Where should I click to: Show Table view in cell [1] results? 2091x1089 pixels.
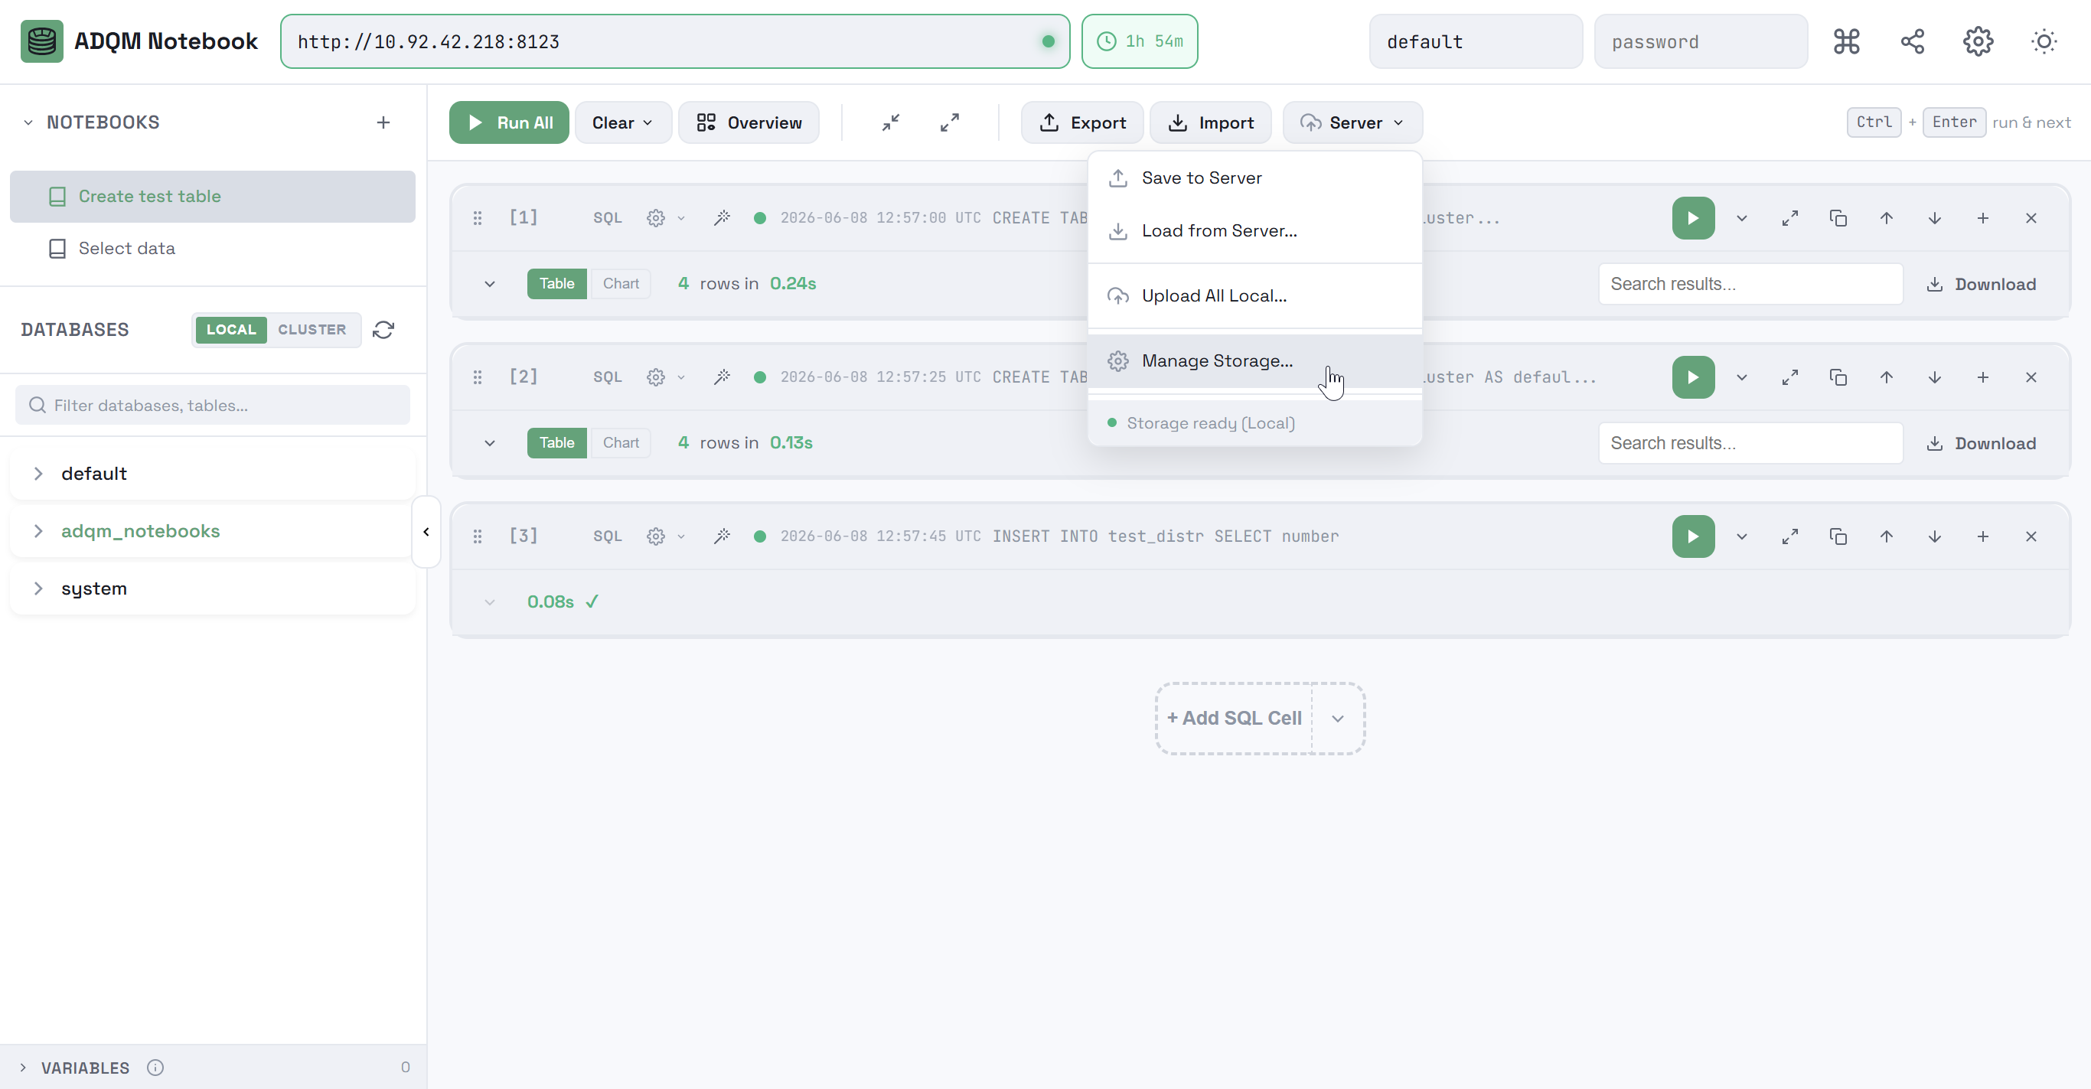click(x=556, y=284)
